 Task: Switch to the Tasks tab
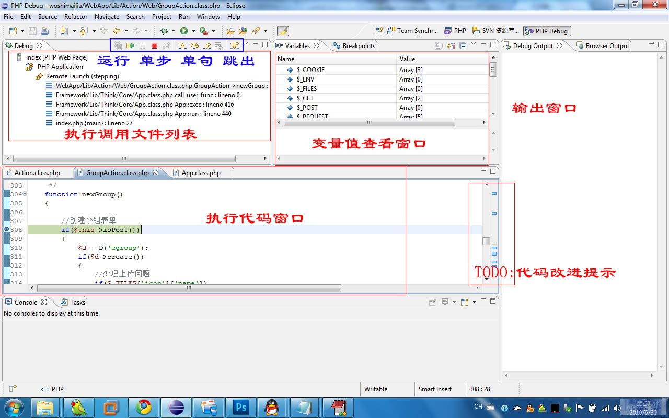[x=73, y=302]
